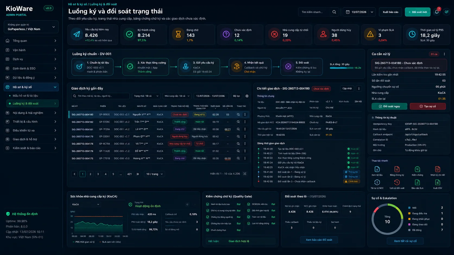This screenshot has height=255, width=454.
Task: Expand the Kiểm soát & báo cáo menu
Action: click(31, 148)
